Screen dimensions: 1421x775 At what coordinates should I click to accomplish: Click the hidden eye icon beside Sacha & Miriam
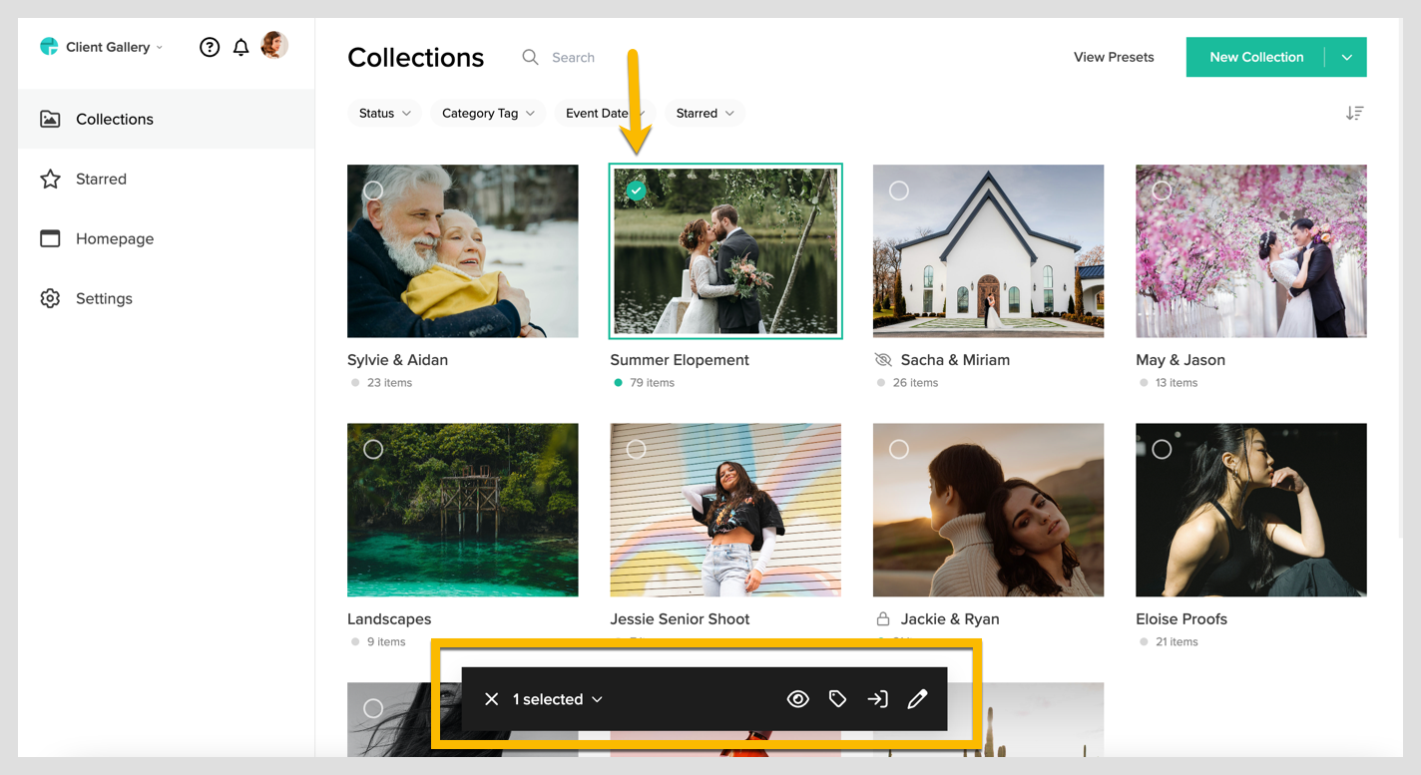[x=882, y=360]
